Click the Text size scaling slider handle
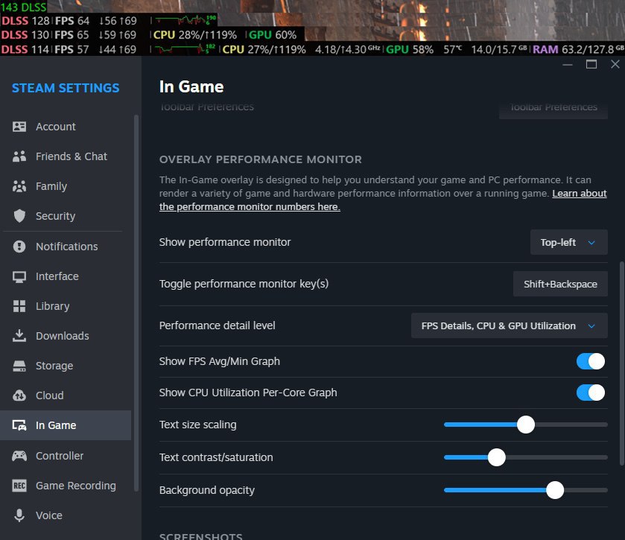 pyautogui.click(x=526, y=425)
